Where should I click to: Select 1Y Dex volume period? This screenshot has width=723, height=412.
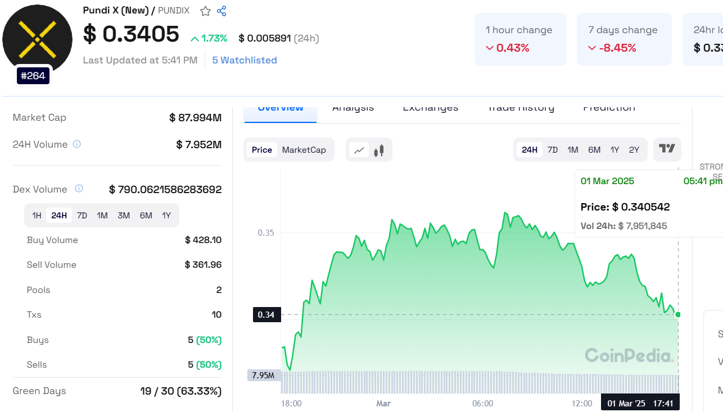[166, 216]
